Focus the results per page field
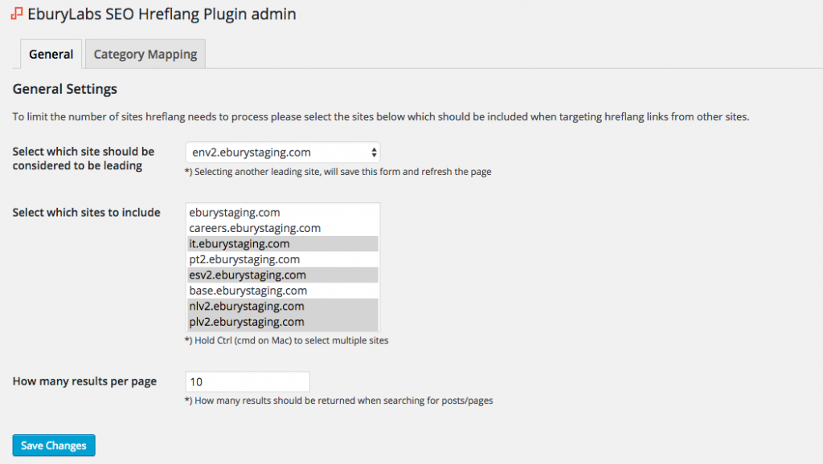This screenshot has height=464, width=823. coord(248,381)
